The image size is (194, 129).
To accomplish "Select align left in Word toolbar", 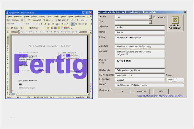I will tap(73, 24).
